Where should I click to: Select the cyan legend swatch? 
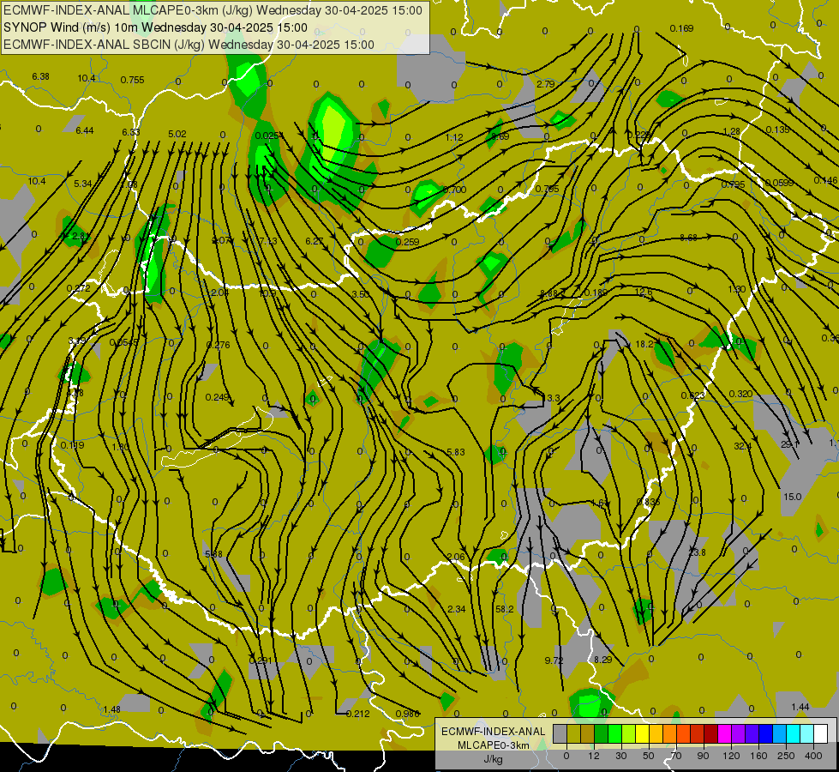pyautogui.click(x=793, y=733)
